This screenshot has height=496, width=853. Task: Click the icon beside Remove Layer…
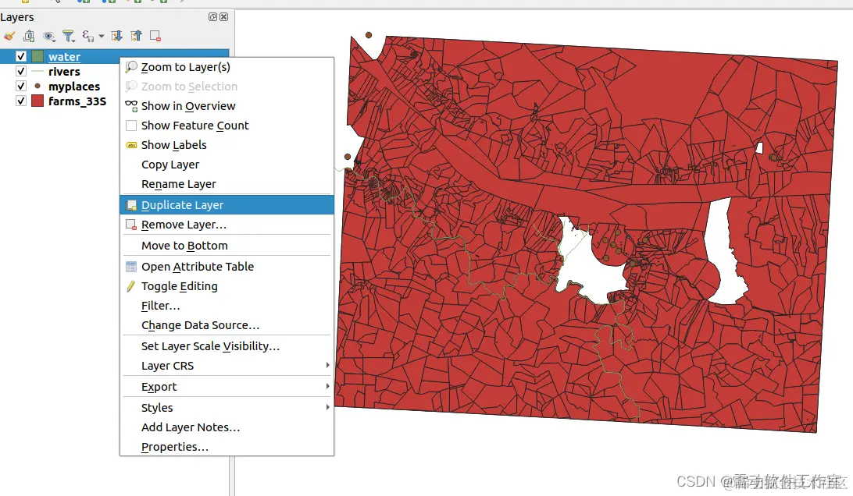click(131, 225)
